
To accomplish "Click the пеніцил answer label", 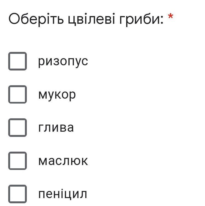I will pos(63,194).
